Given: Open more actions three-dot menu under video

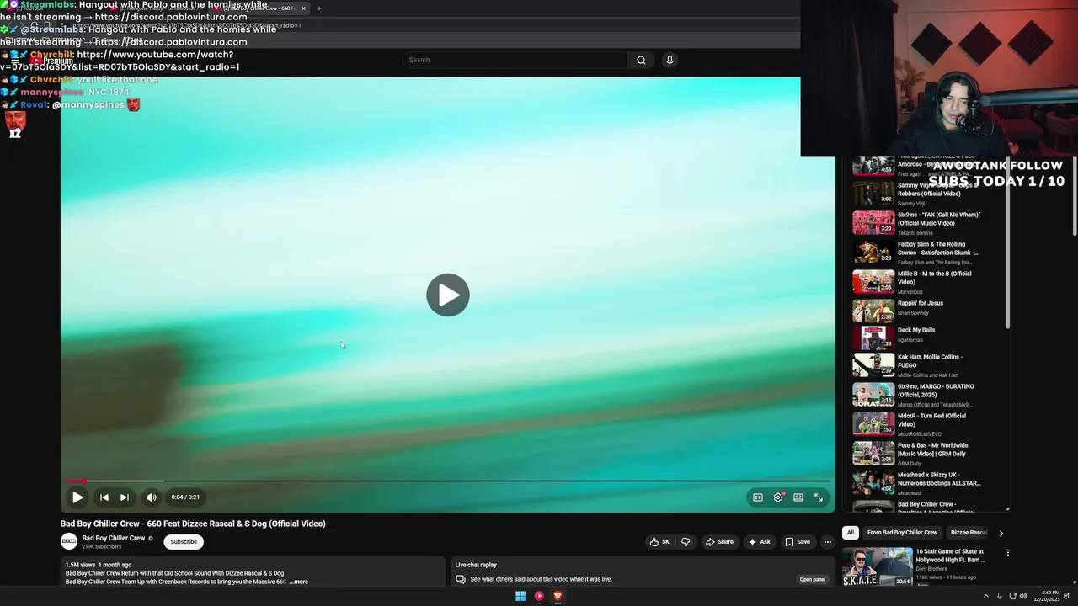Looking at the screenshot, I should [x=828, y=542].
